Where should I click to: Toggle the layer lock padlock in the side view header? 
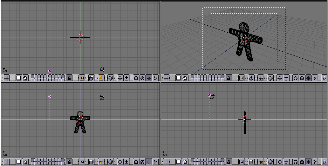[229, 162]
